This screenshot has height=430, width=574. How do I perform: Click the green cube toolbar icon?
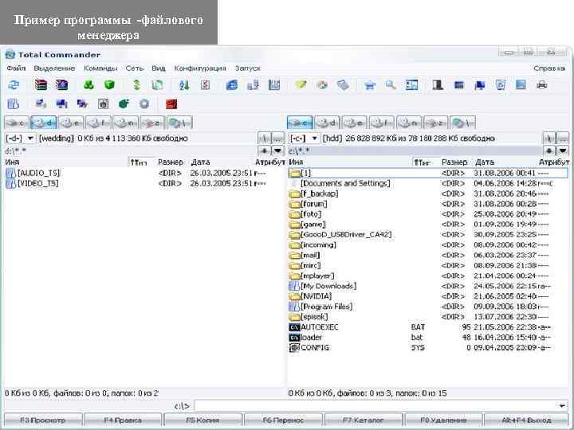[109, 85]
